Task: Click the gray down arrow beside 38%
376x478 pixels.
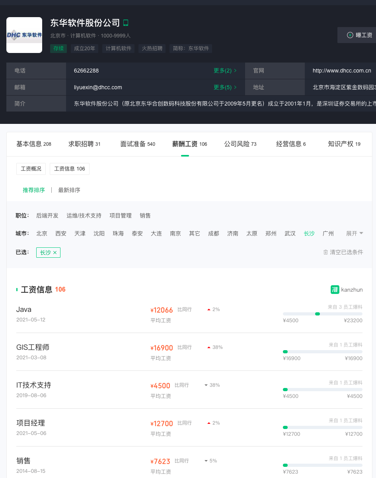Action: coord(206,385)
